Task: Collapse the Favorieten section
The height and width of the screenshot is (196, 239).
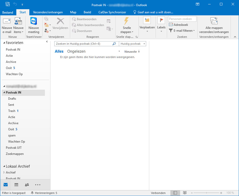Action: pyautogui.click(x=4, y=43)
